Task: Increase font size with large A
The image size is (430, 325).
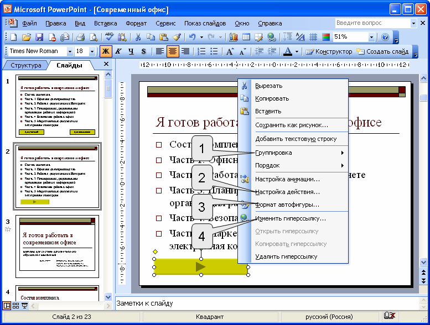Action: point(230,51)
